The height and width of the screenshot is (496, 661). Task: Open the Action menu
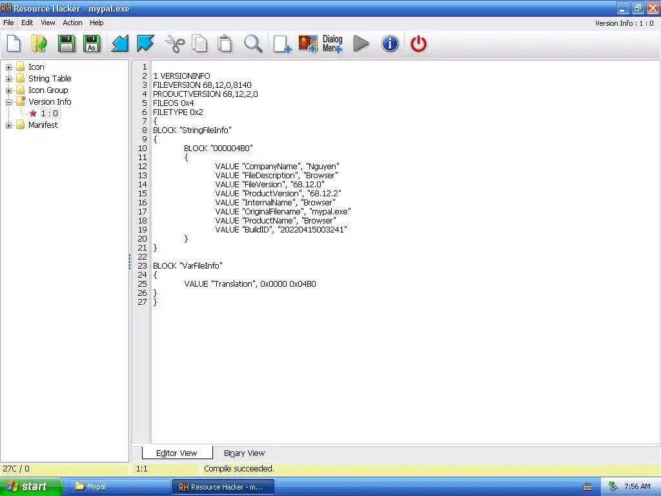coord(72,23)
